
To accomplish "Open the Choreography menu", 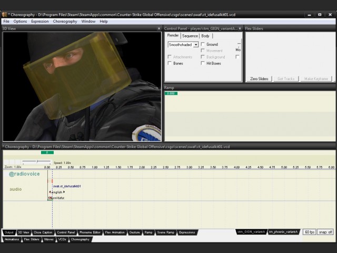I will 65,21.
